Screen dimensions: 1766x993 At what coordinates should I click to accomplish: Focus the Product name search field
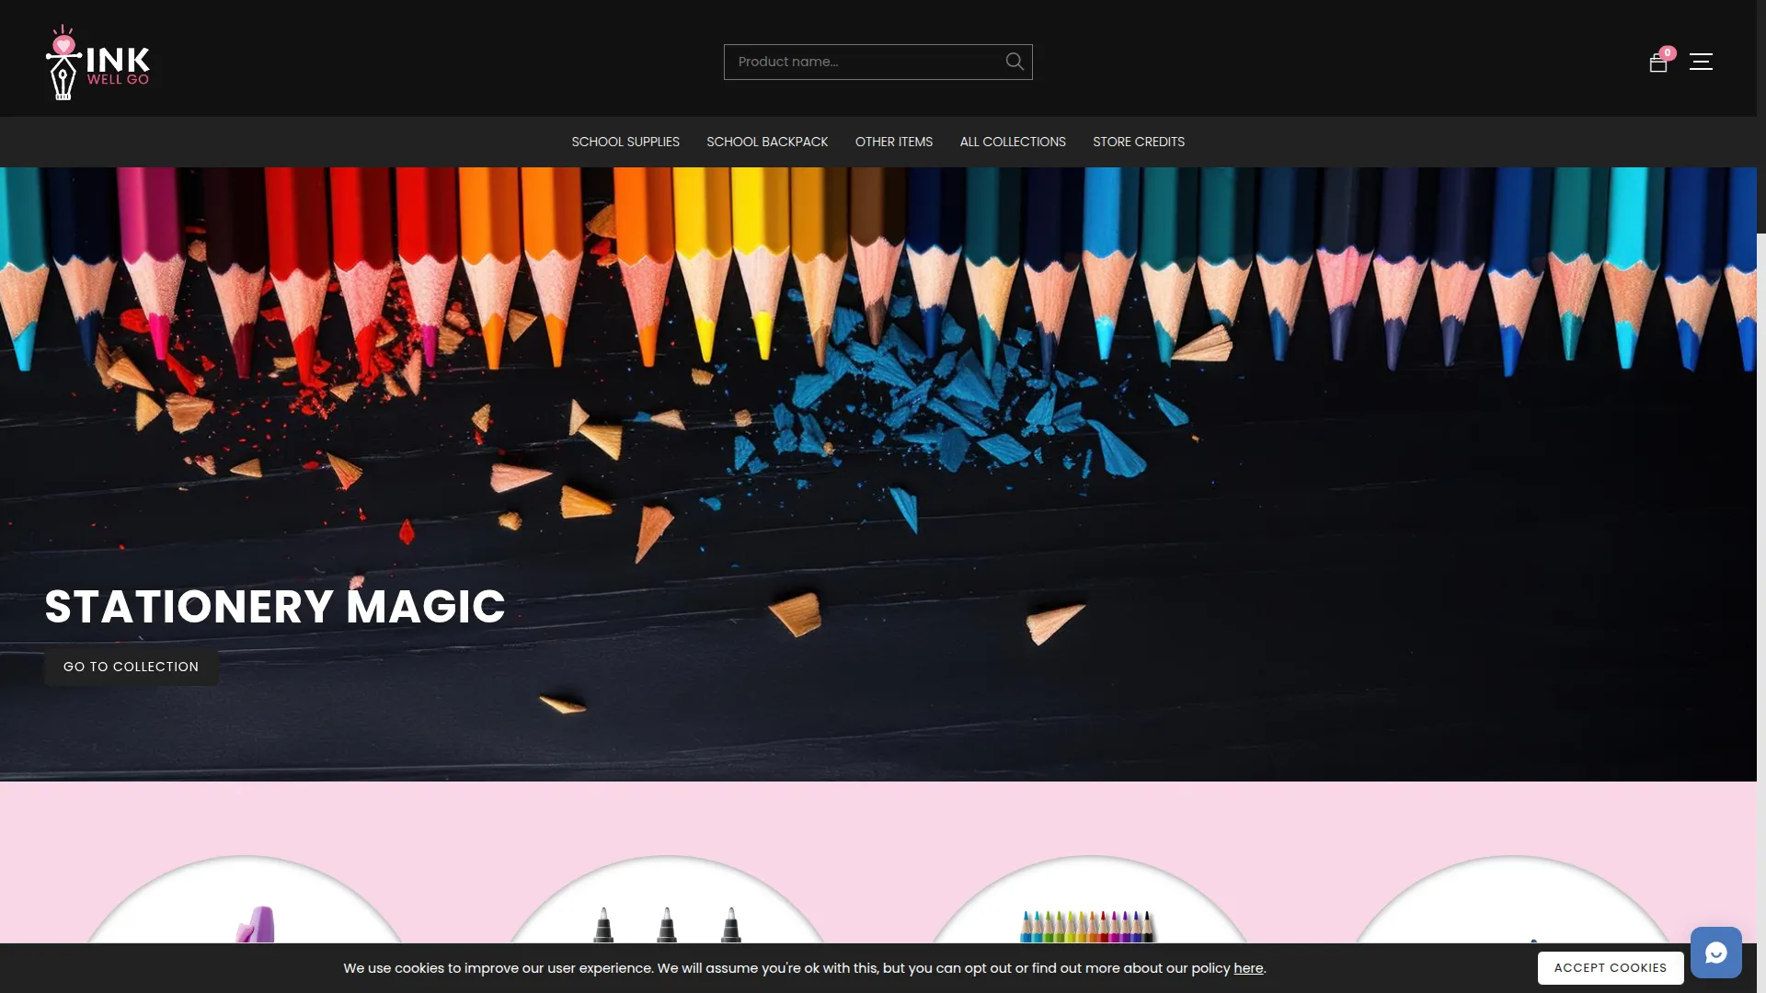tap(877, 62)
